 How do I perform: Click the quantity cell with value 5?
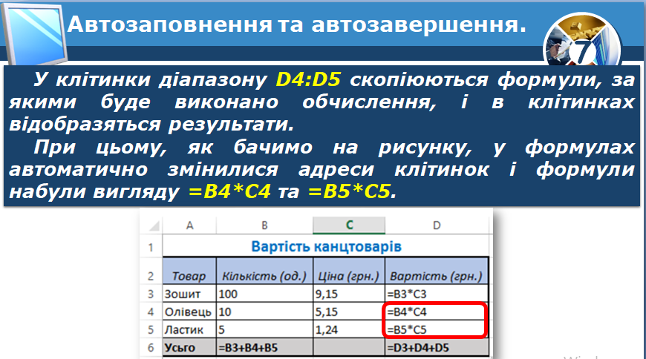pos(264,330)
